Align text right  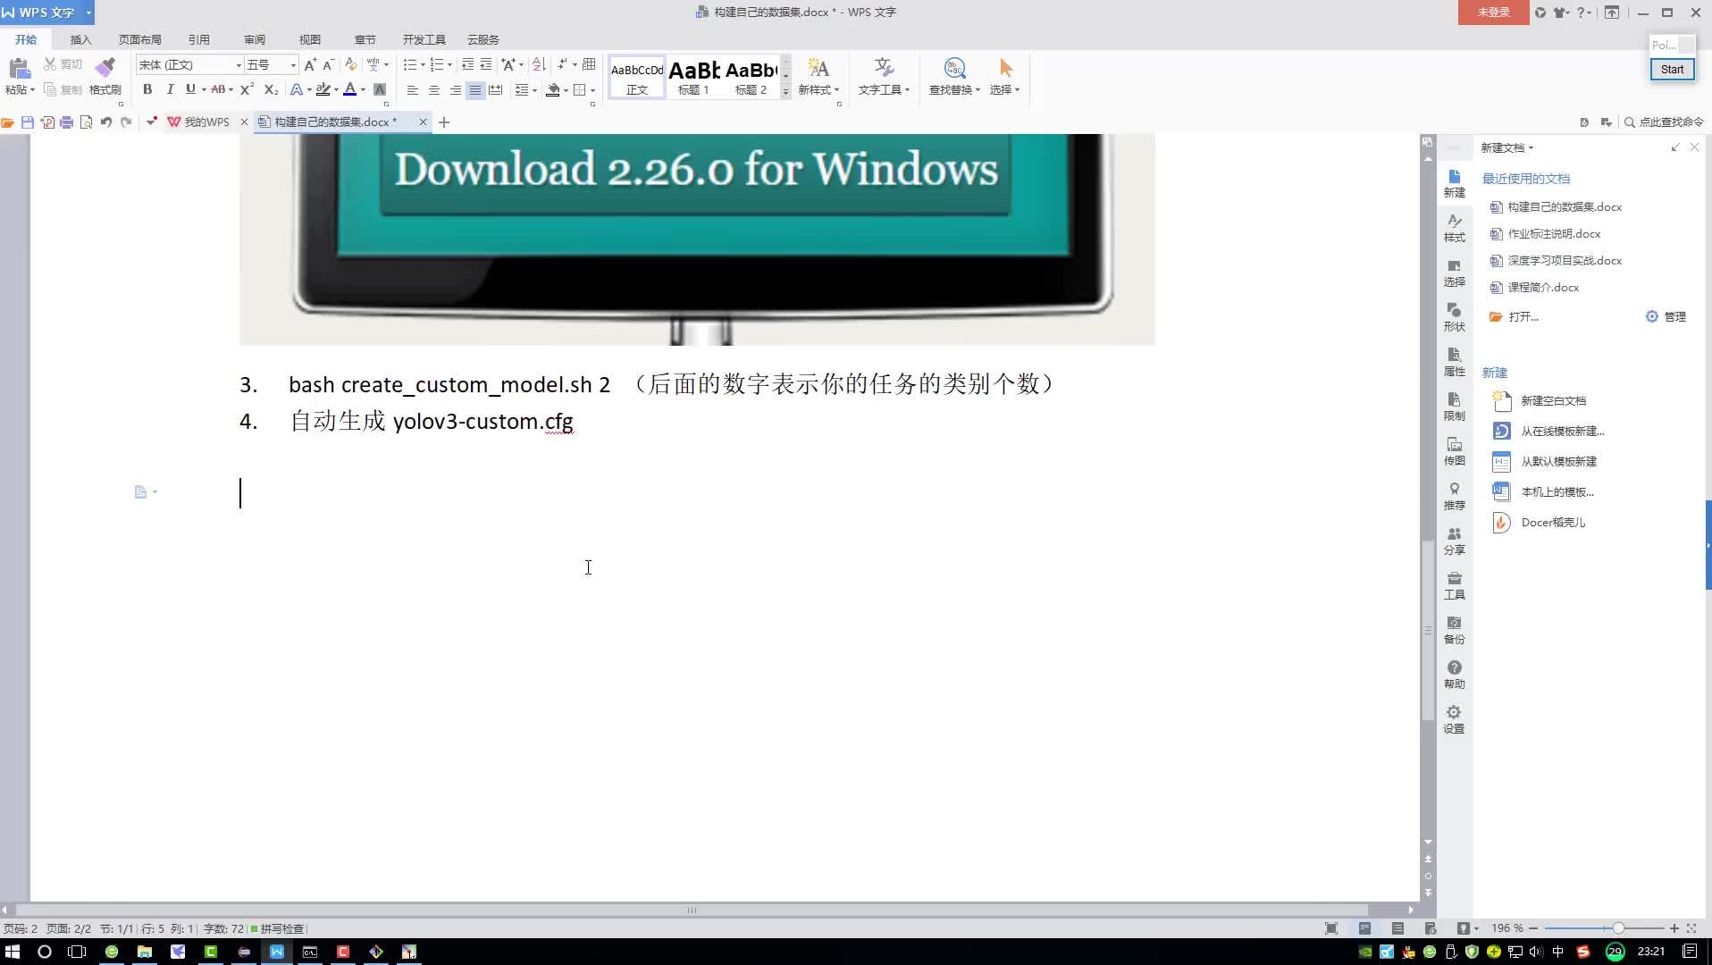tap(455, 90)
